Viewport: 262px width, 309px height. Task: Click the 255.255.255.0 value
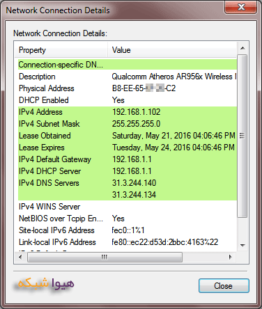click(x=137, y=124)
